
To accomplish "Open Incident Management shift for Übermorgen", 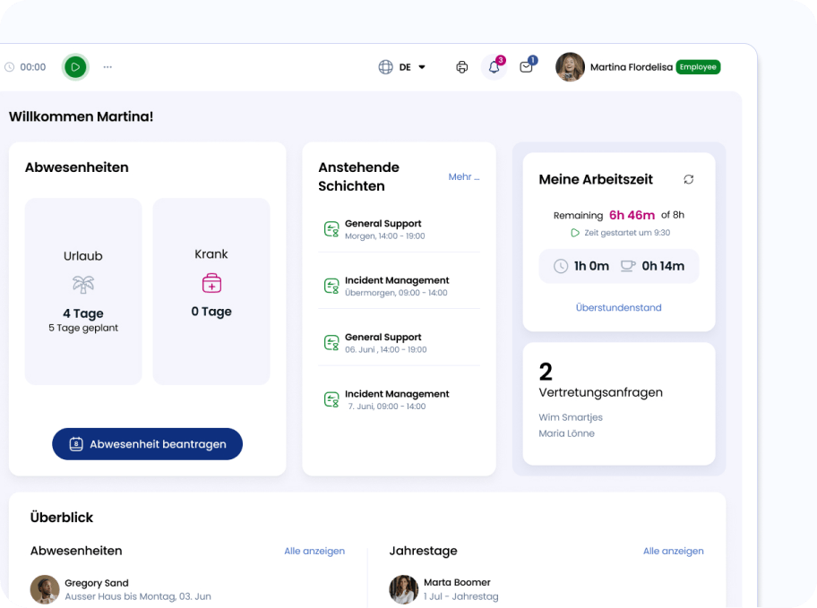I will pos(396,286).
